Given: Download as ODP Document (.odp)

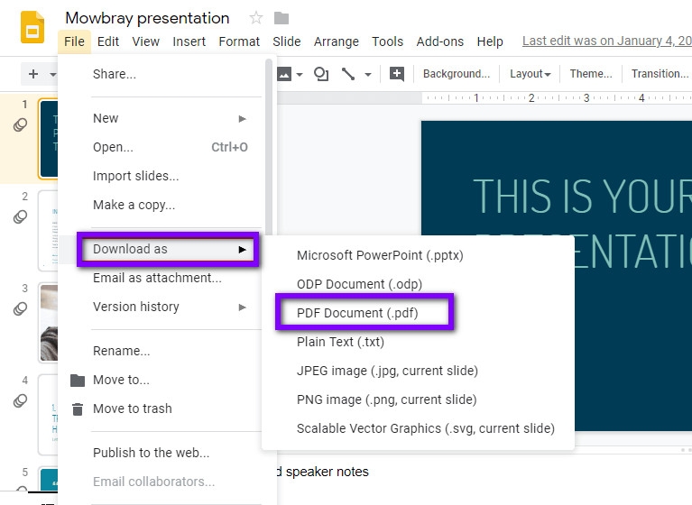Looking at the screenshot, I should (418, 284).
